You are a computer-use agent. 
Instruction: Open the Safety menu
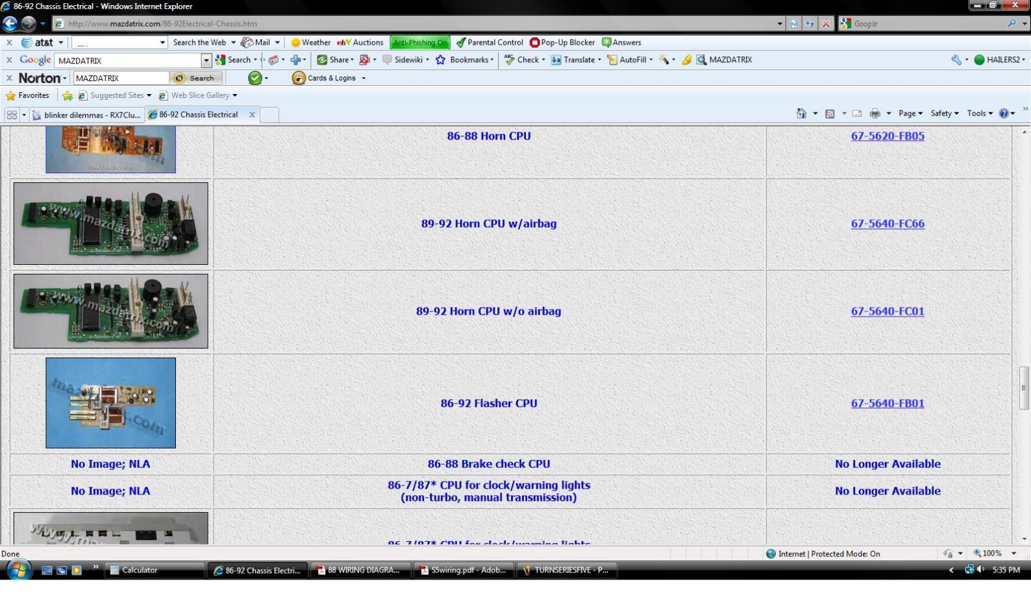(944, 114)
